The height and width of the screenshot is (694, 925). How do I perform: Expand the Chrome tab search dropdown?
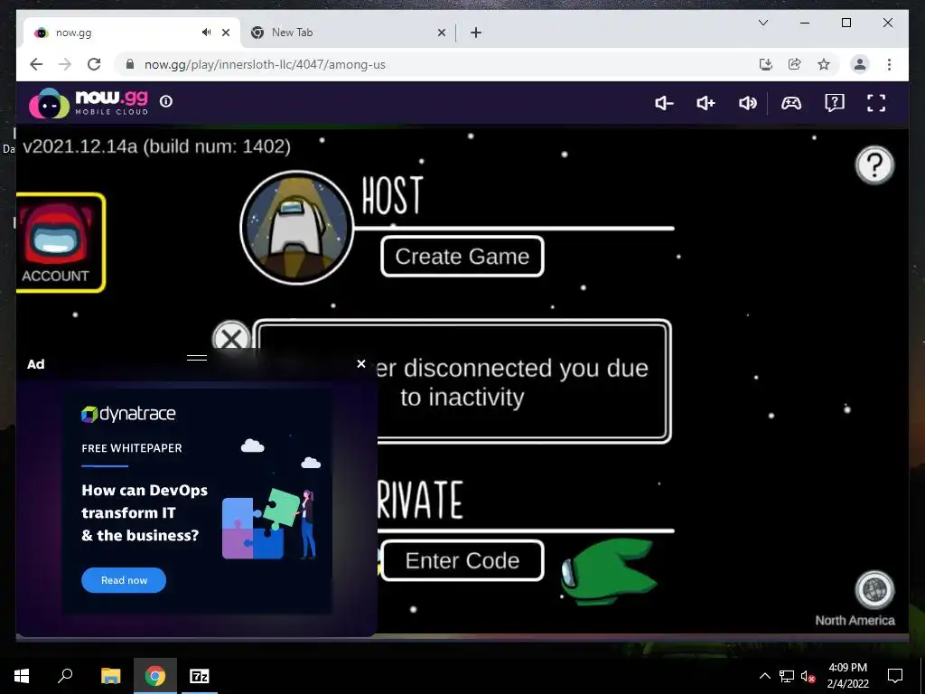point(762,23)
